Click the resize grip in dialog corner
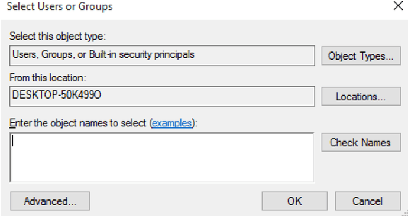This screenshot has width=408, height=216. coord(404,213)
